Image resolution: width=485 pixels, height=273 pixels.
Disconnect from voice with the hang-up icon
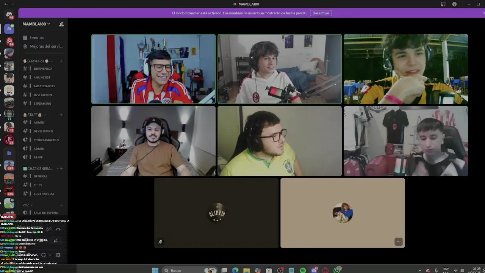pos(58,229)
